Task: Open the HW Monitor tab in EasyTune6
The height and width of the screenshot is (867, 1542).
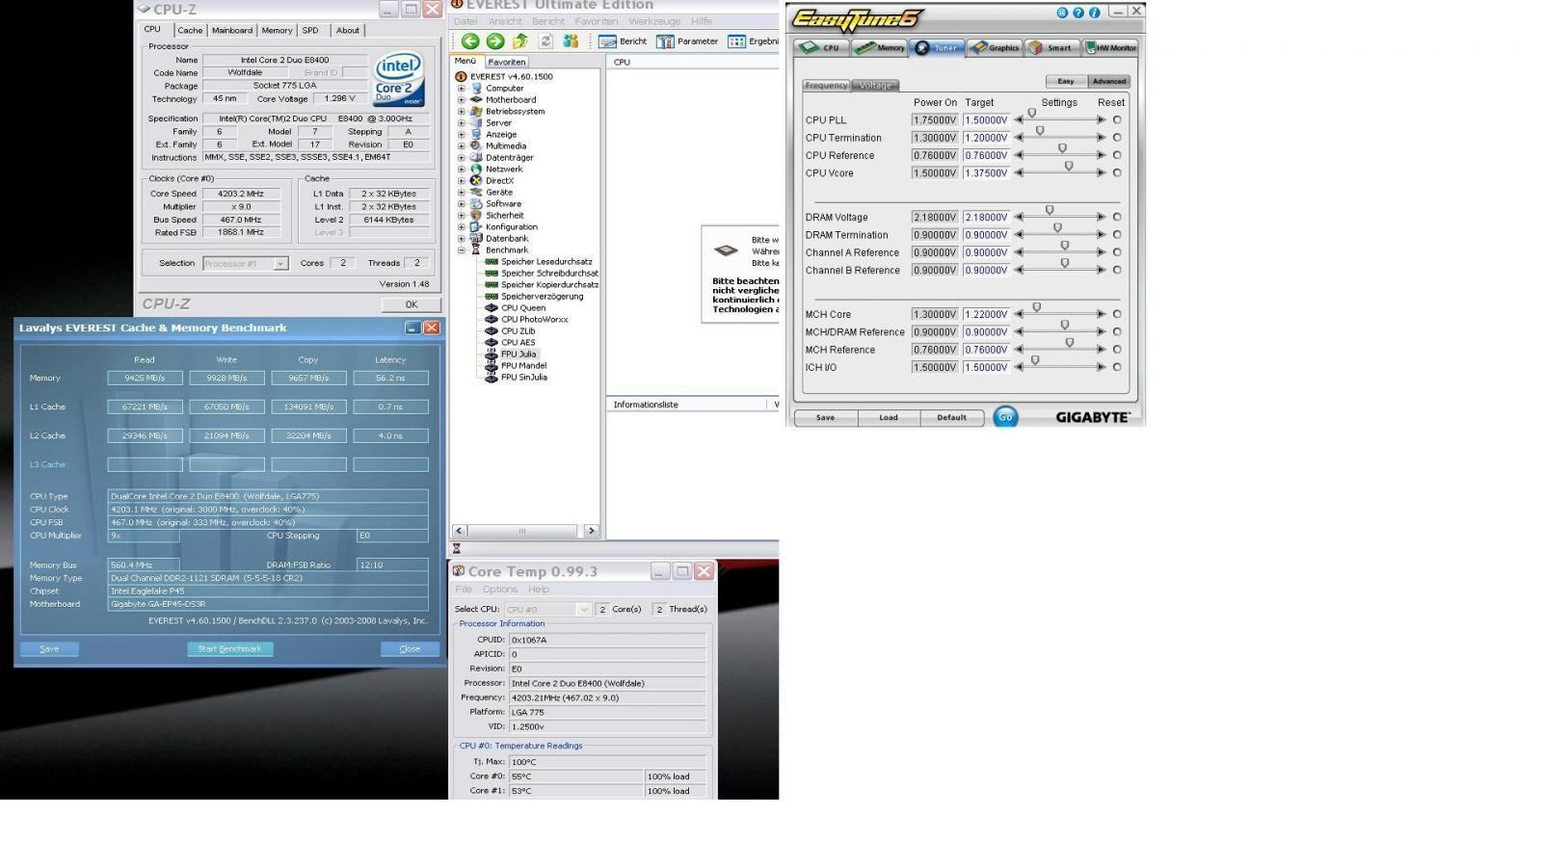Action: click(x=1110, y=47)
